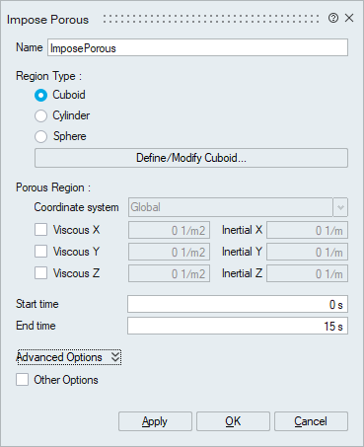Open the help question mark icon

[x=333, y=18]
